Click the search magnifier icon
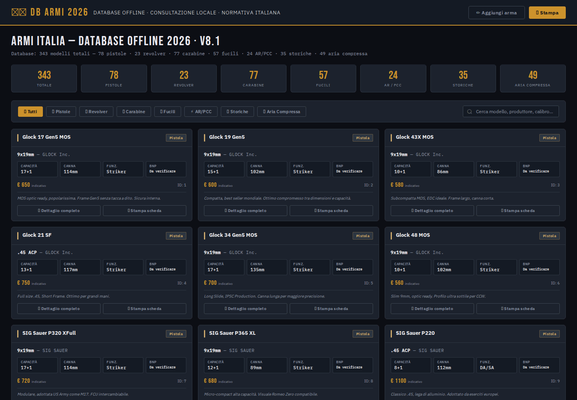577x400 pixels. (470, 112)
